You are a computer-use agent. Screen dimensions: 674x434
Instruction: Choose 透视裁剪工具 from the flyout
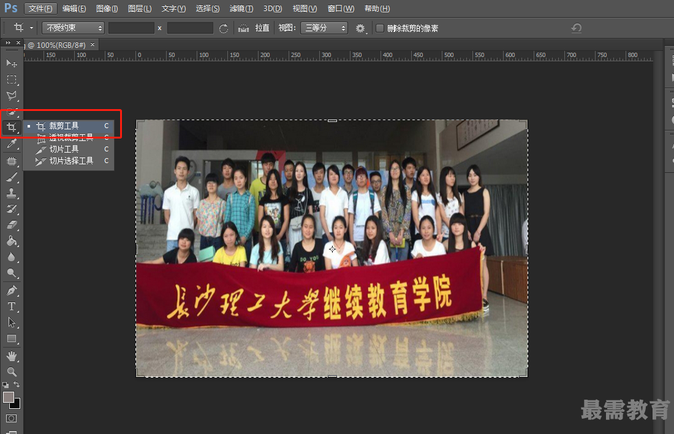[x=69, y=138]
